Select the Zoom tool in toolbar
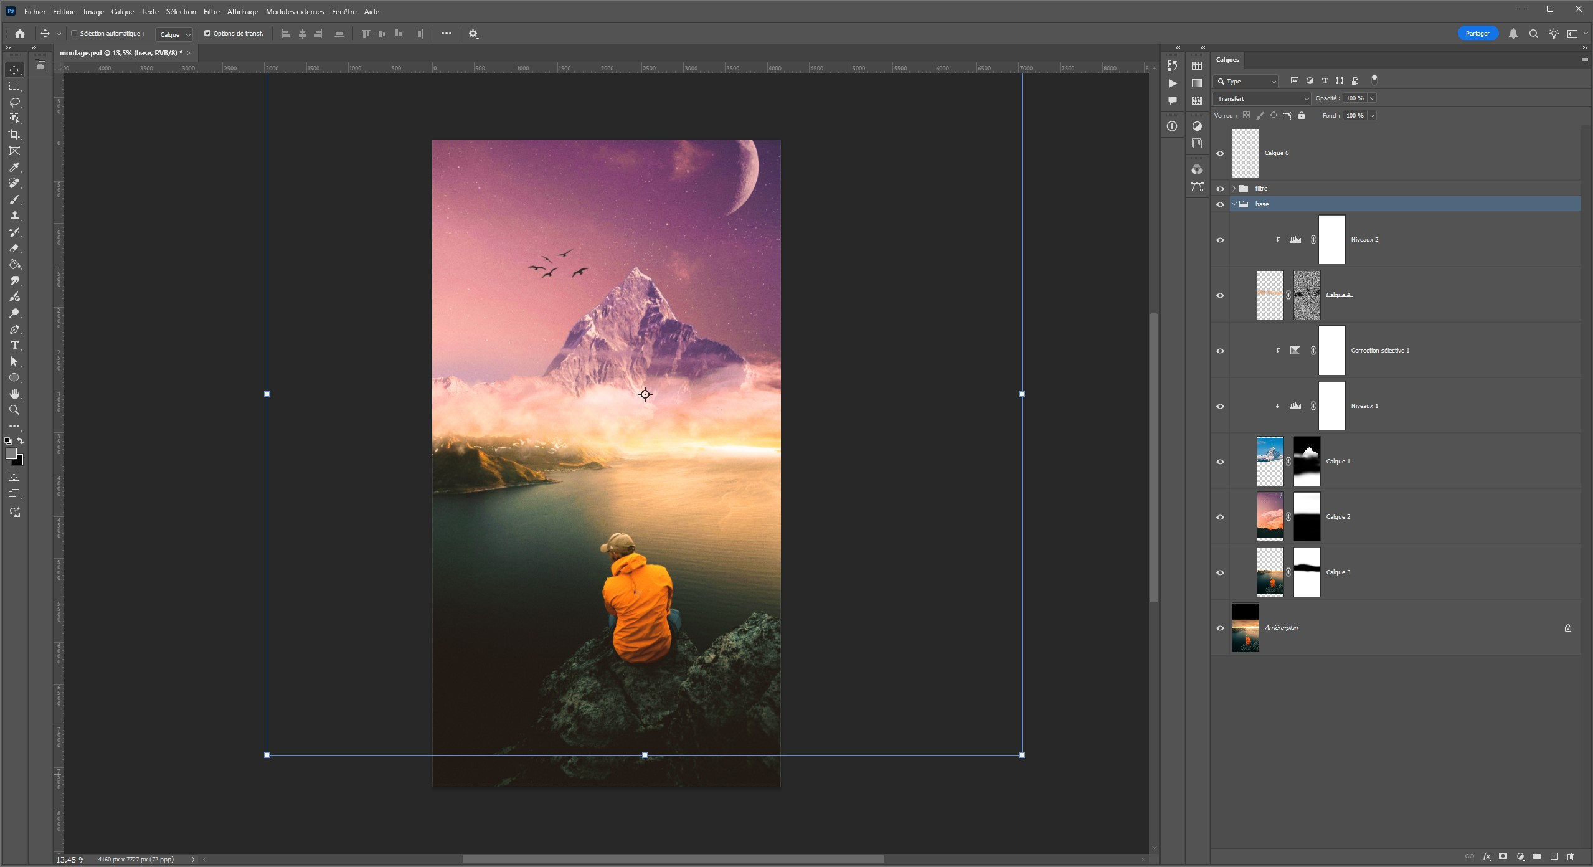This screenshot has width=1593, height=867. 14,410
